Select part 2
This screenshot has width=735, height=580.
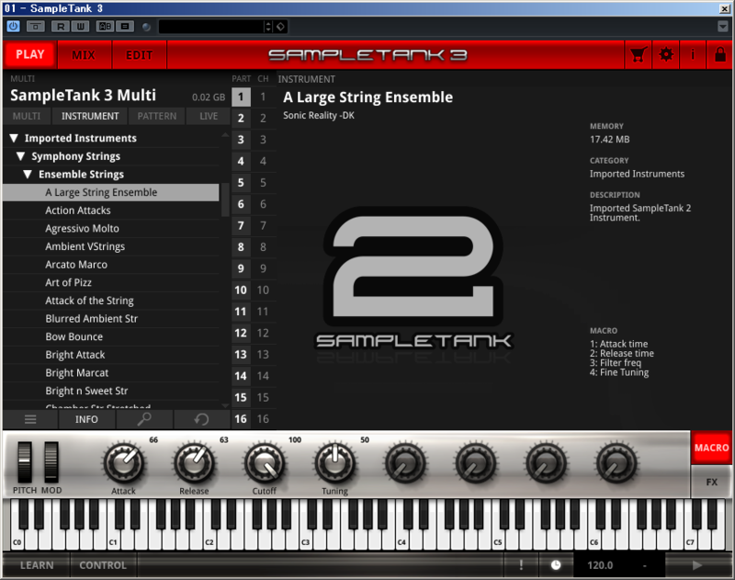pos(241,119)
